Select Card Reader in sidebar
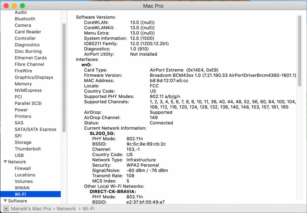 click(x=28, y=32)
